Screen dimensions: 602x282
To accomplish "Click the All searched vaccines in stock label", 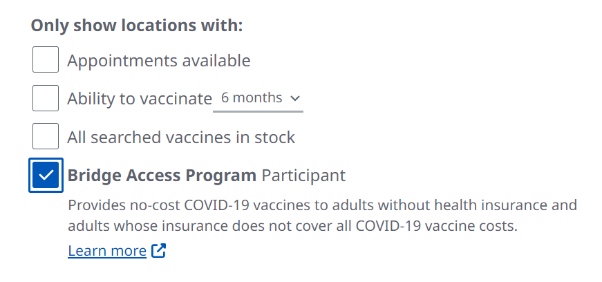I will point(180,137).
